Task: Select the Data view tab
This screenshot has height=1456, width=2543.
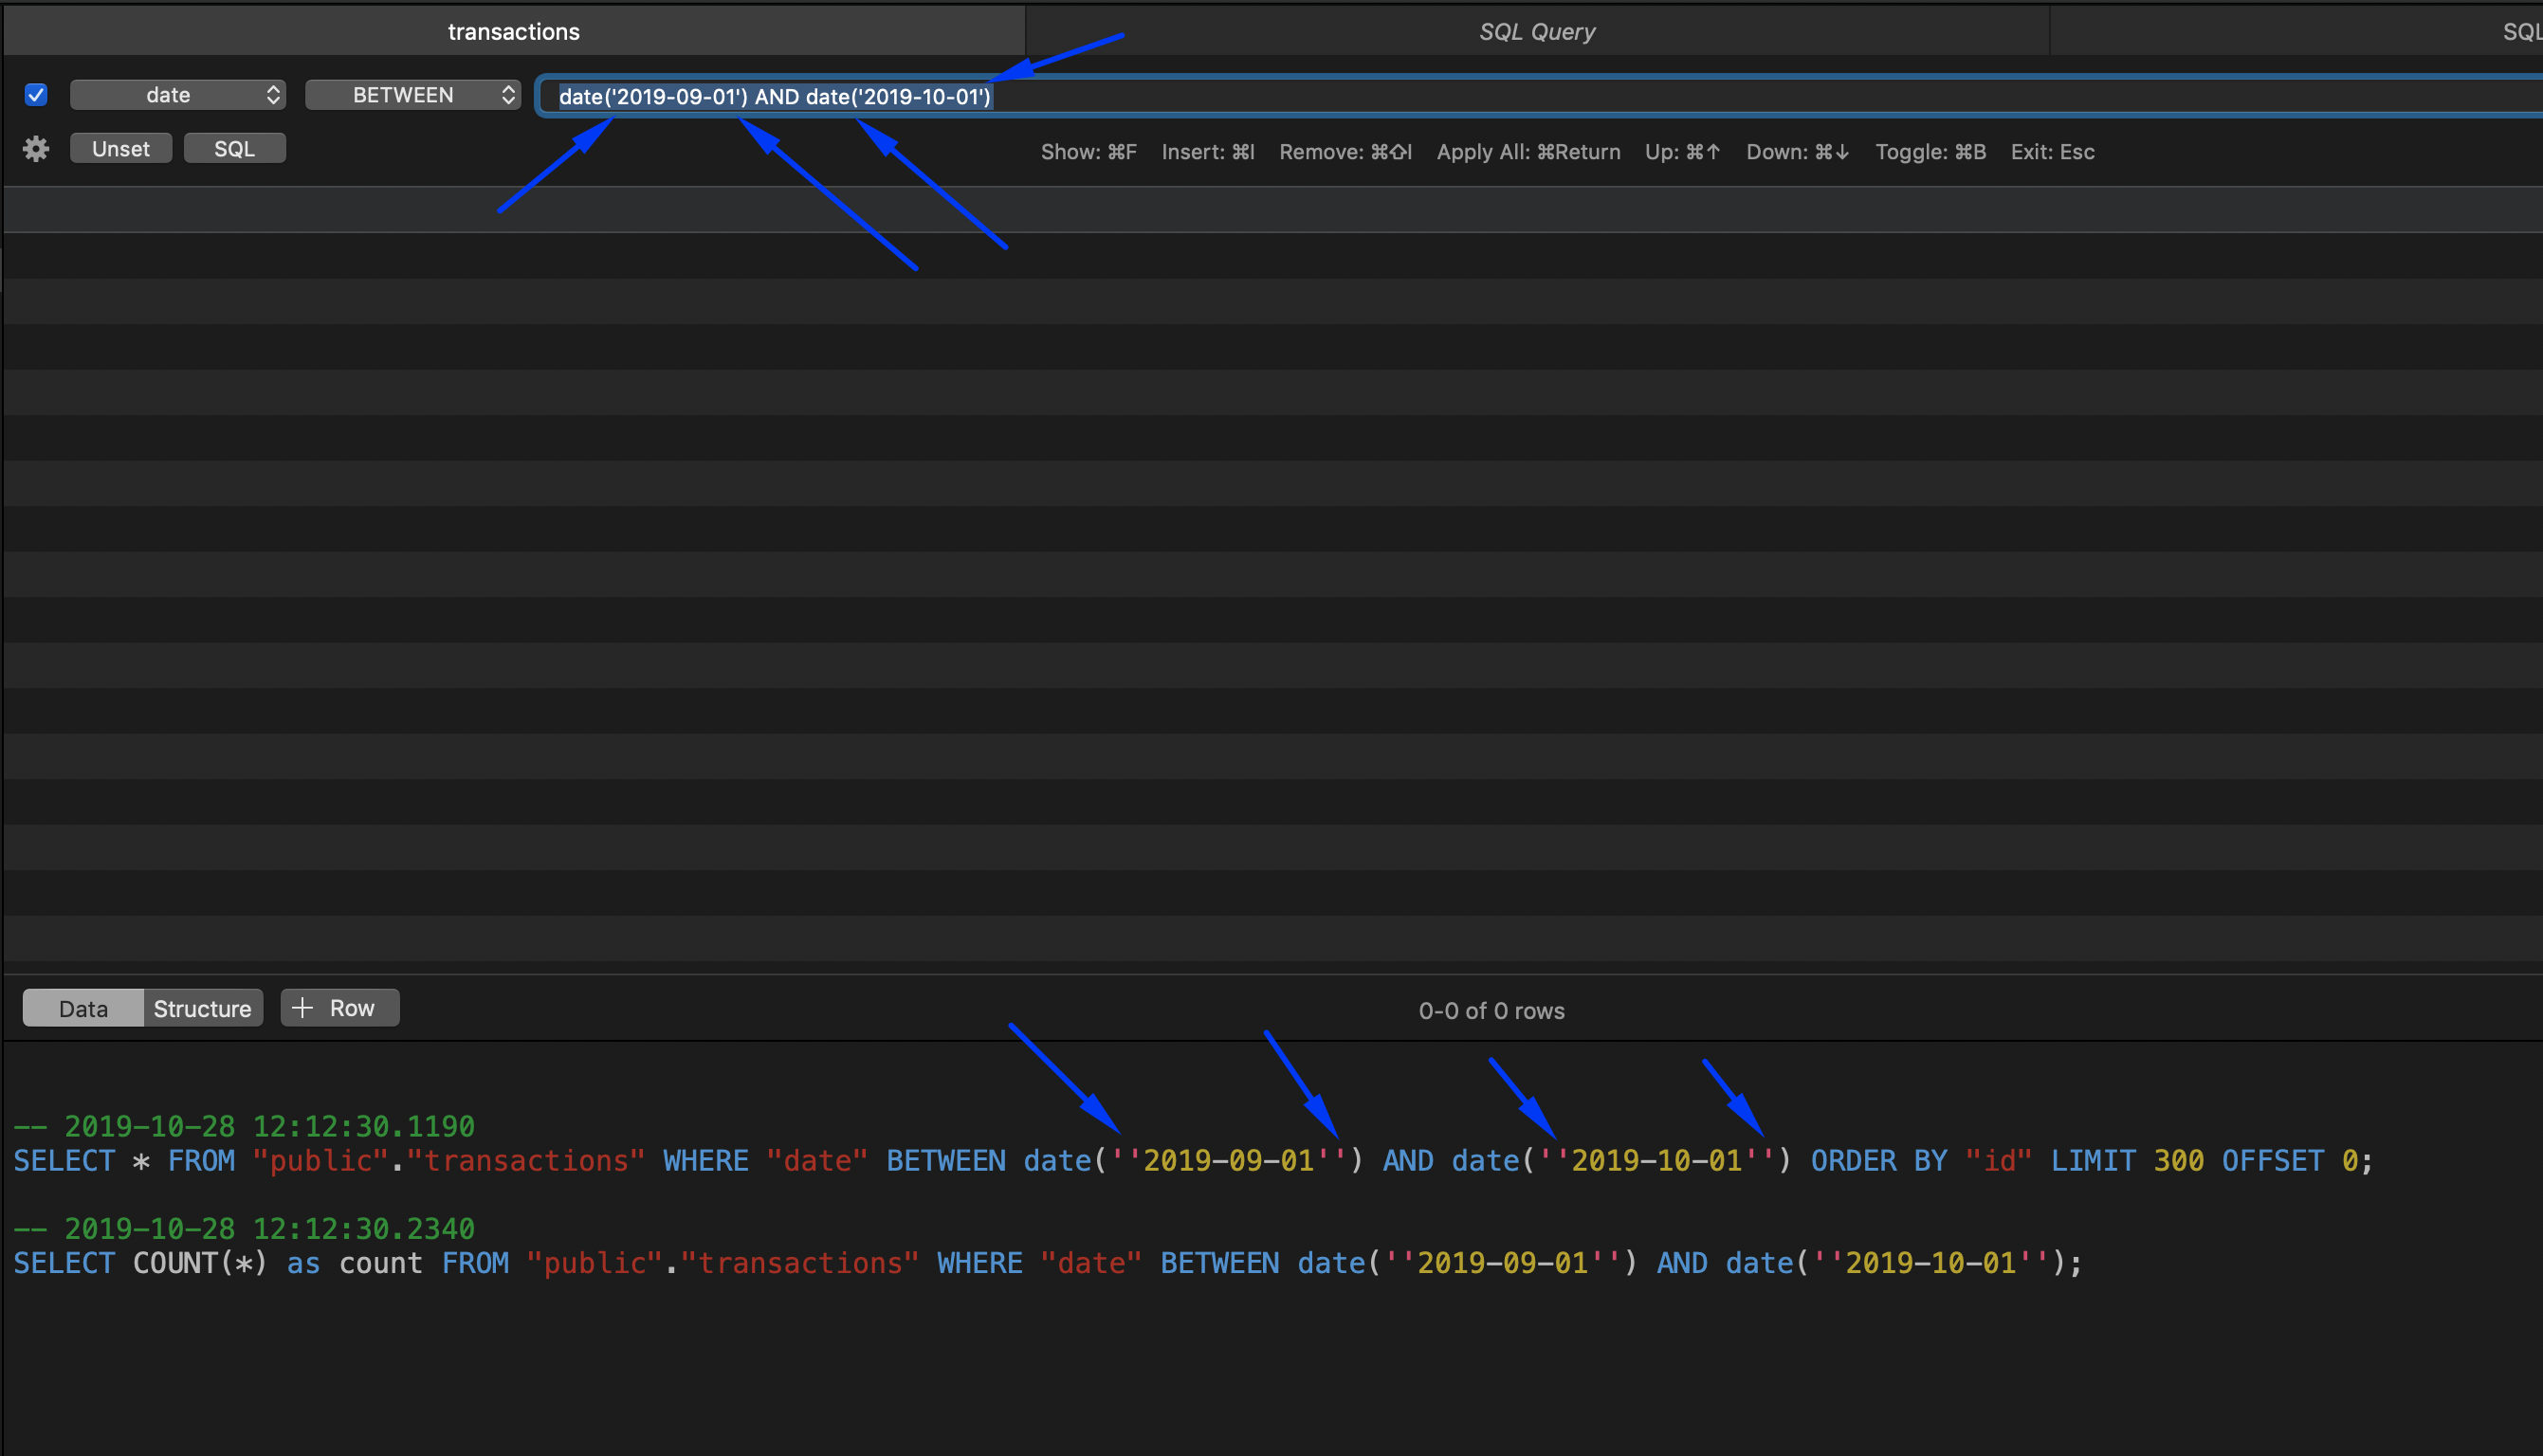Action: click(82, 1007)
